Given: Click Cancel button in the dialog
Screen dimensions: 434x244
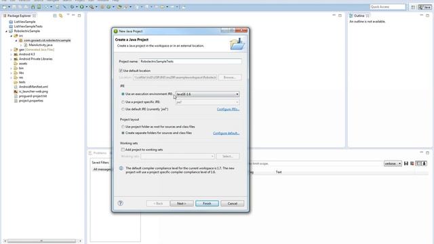Looking at the screenshot, I should pyautogui.click(x=232, y=203).
